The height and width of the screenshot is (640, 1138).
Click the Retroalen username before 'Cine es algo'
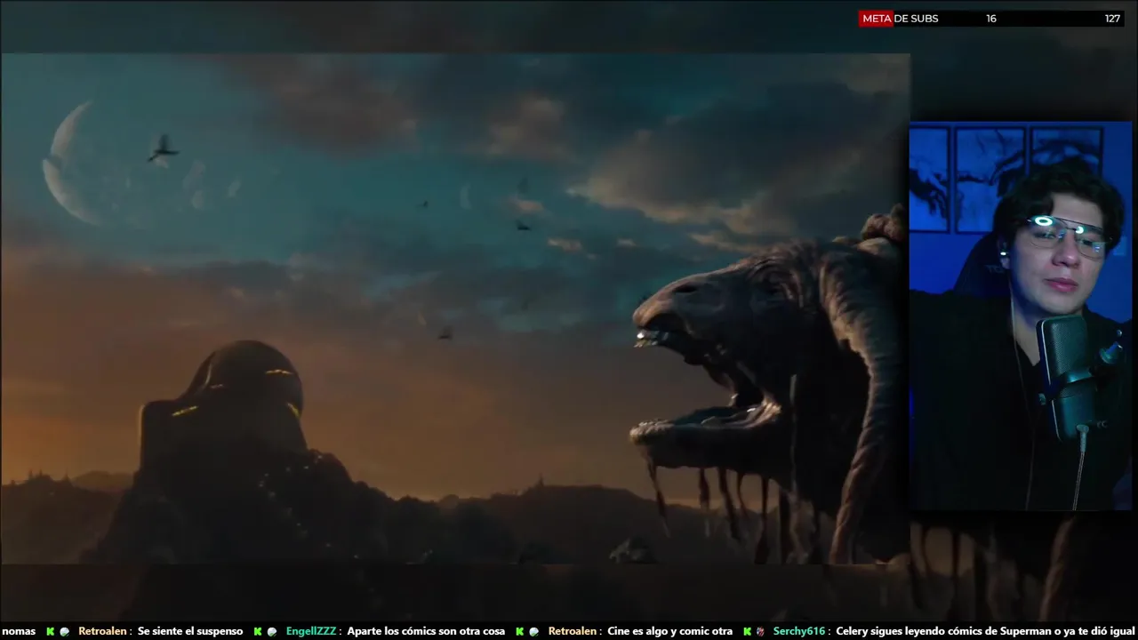573,631
